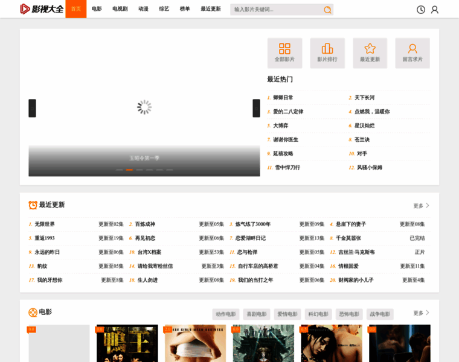459x362 pixels.
Task: Open 留言求片 request icon tile
Action: [412, 52]
